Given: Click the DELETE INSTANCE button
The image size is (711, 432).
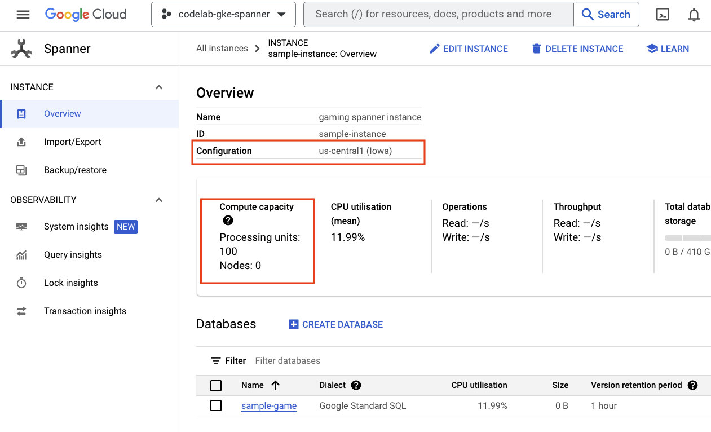Looking at the screenshot, I should [x=577, y=49].
